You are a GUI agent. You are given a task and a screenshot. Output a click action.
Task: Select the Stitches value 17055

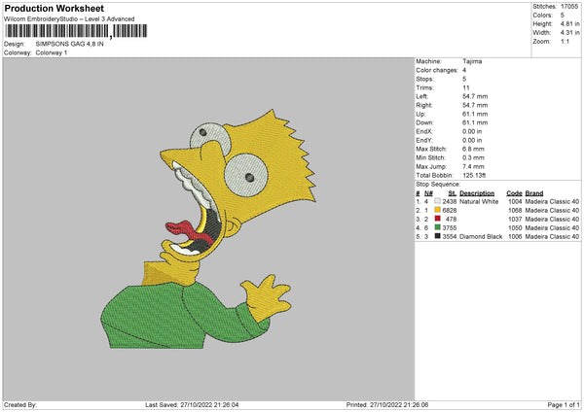point(569,7)
